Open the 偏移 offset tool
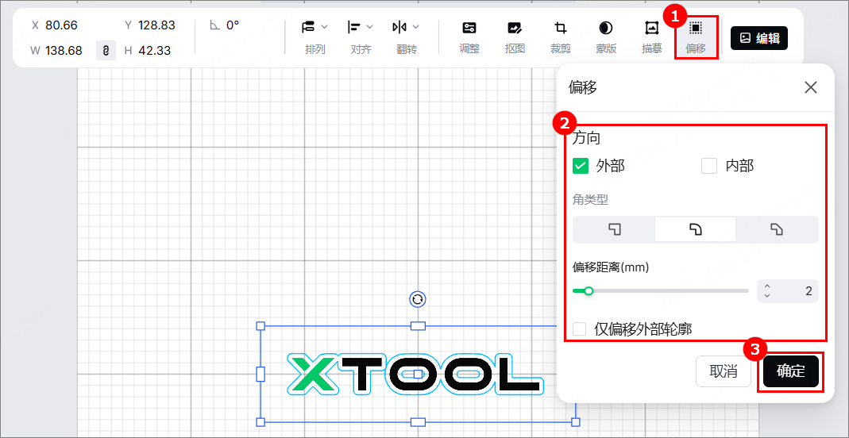This screenshot has height=438, width=849. tap(696, 37)
